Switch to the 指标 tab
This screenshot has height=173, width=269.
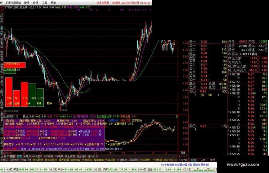[x=6, y=156]
